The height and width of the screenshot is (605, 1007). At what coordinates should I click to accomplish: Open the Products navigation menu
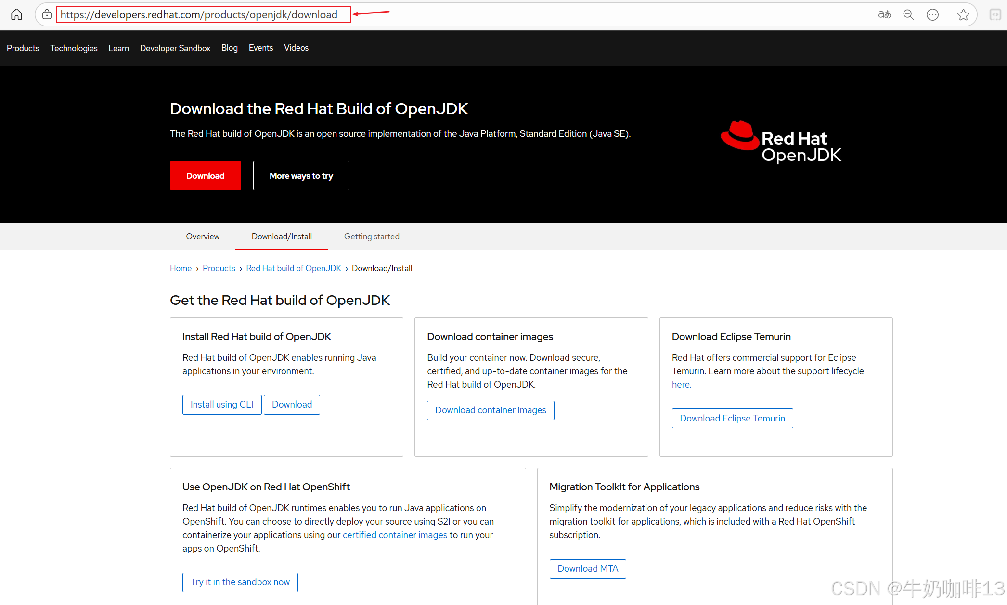pyautogui.click(x=23, y=48)
